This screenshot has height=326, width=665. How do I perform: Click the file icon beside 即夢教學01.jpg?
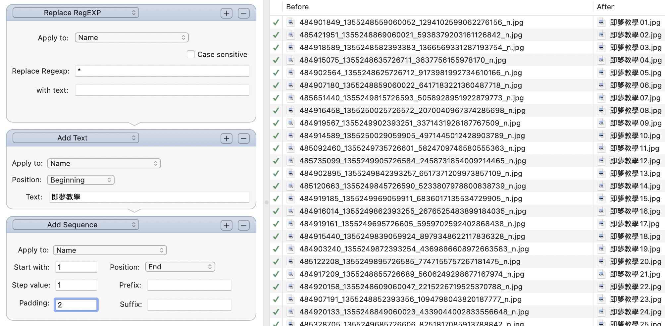(601, 22)
